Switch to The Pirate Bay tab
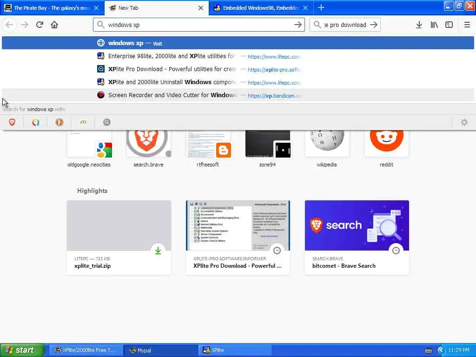The height and width of the screenshot is (357, 476). [x=52, y=8]
